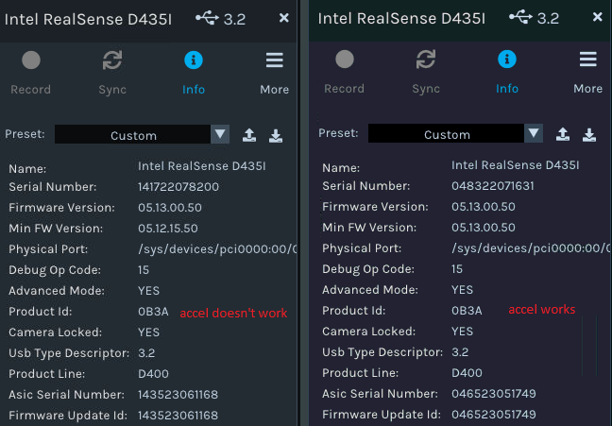Click serial number 141722078200
612x426 pixels.
pos(178,187)
